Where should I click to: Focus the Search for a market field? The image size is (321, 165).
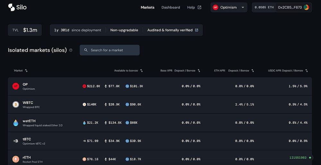coord(109,50)
